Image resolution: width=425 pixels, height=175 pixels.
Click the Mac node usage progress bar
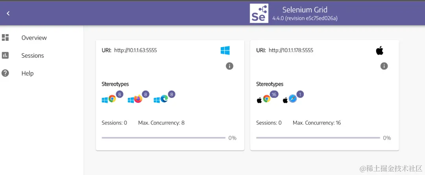(318, 138)
